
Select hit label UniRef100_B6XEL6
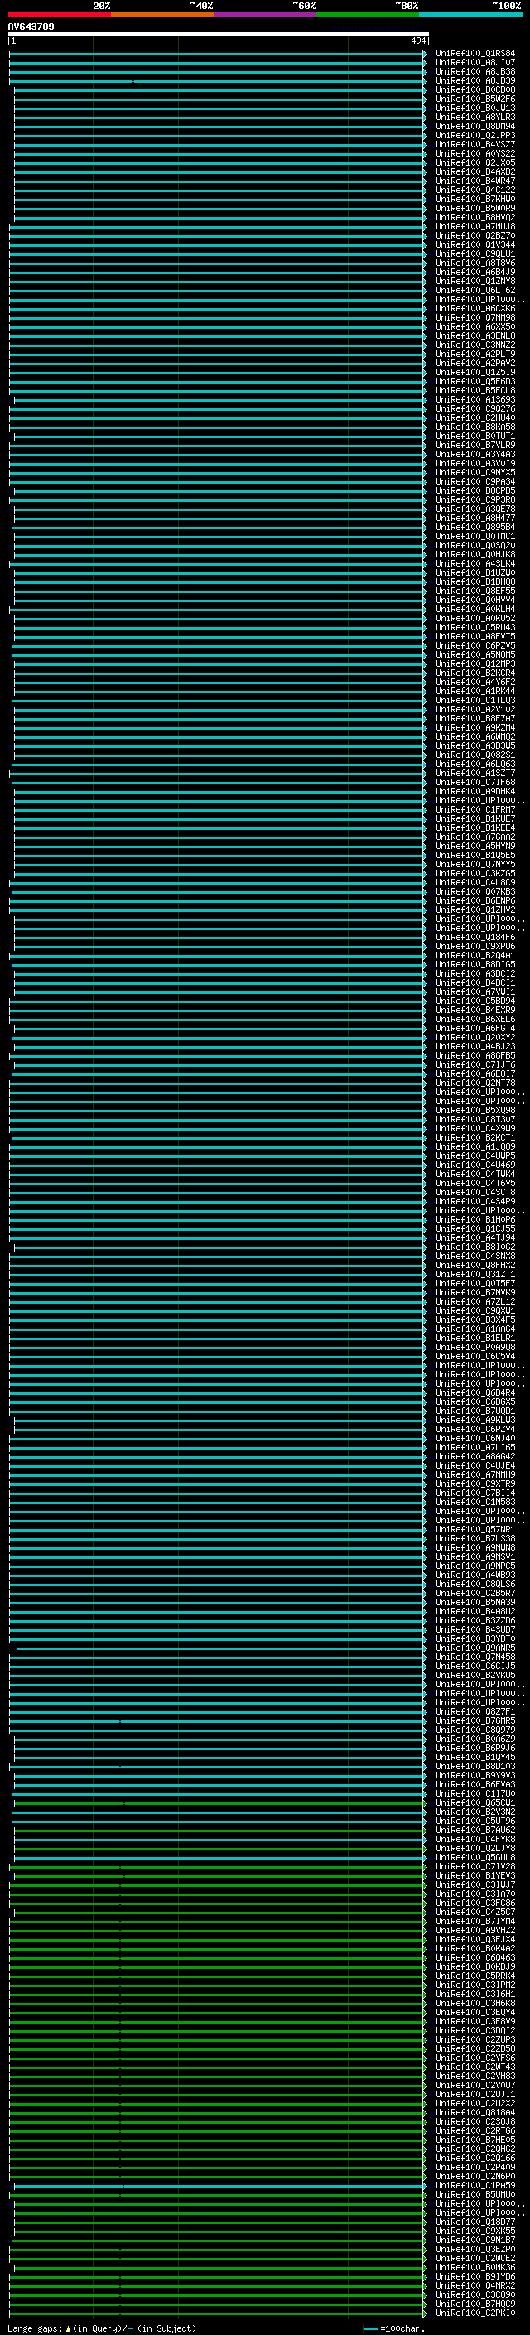[x=475, y=1019]
